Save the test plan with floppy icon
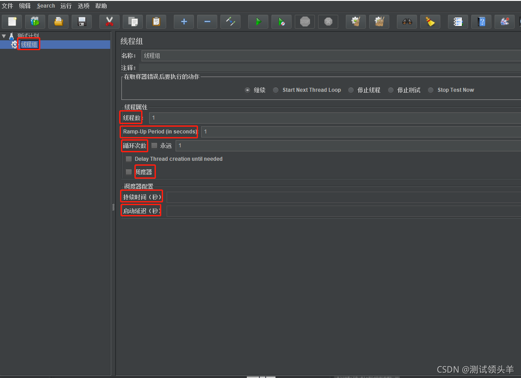Image resolution: width=521 pixels, height=378 pixels. pos(82,21)
